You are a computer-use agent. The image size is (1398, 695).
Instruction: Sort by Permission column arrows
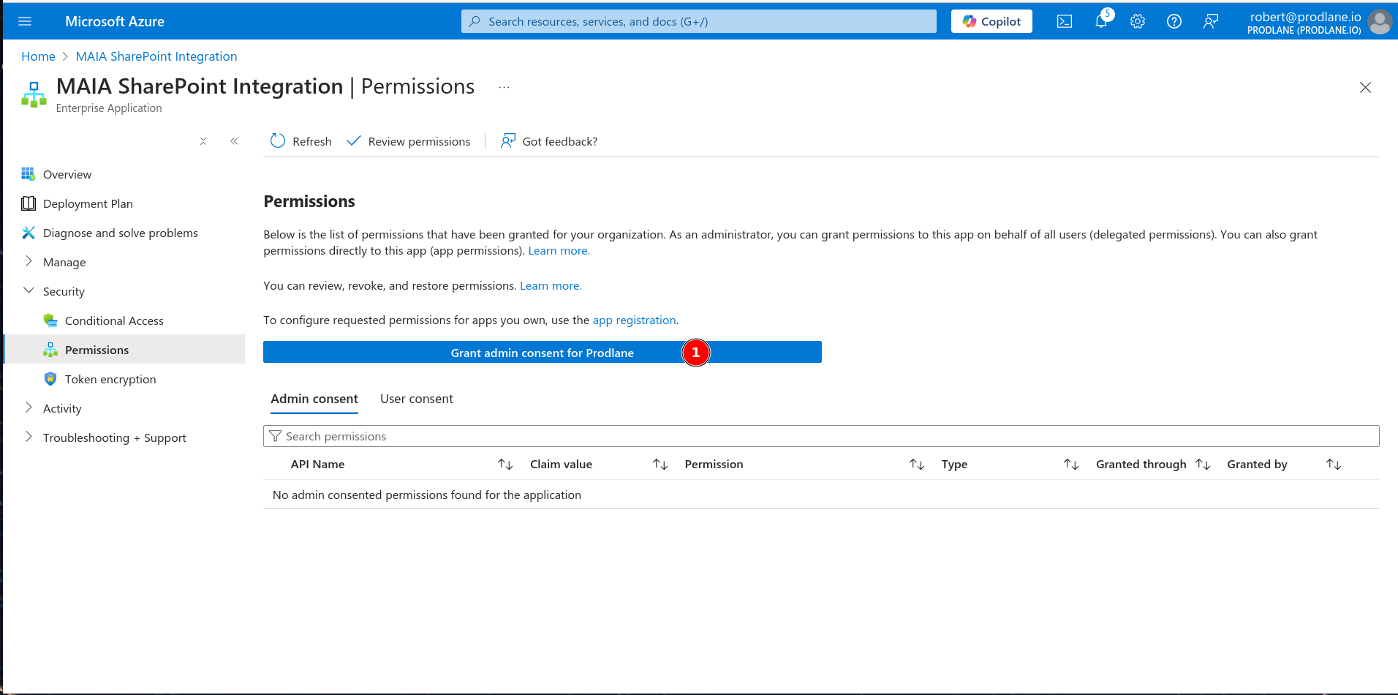tap(917, 465)
